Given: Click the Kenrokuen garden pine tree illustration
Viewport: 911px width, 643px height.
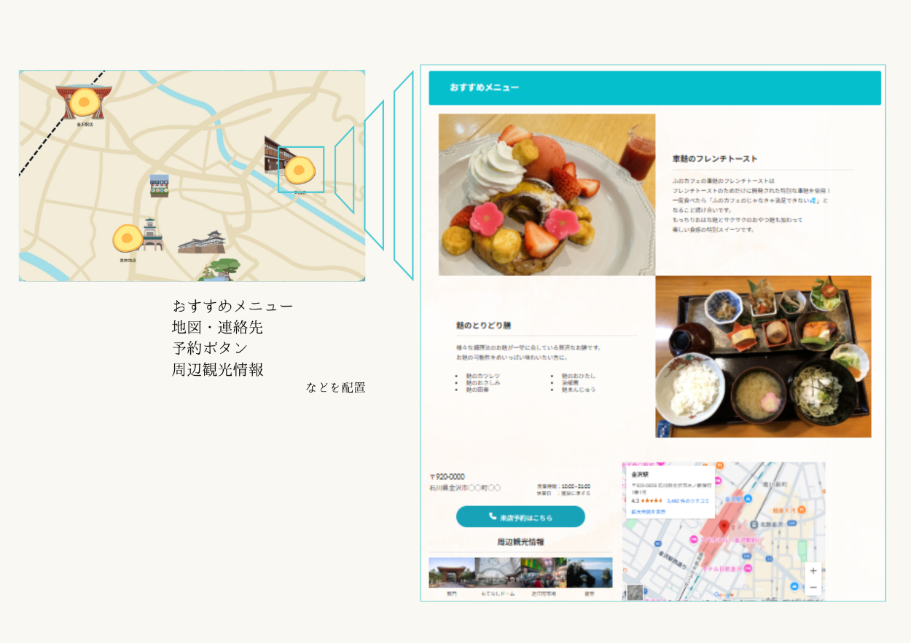Looking at the screenshot, I should (x=218, y=269).
